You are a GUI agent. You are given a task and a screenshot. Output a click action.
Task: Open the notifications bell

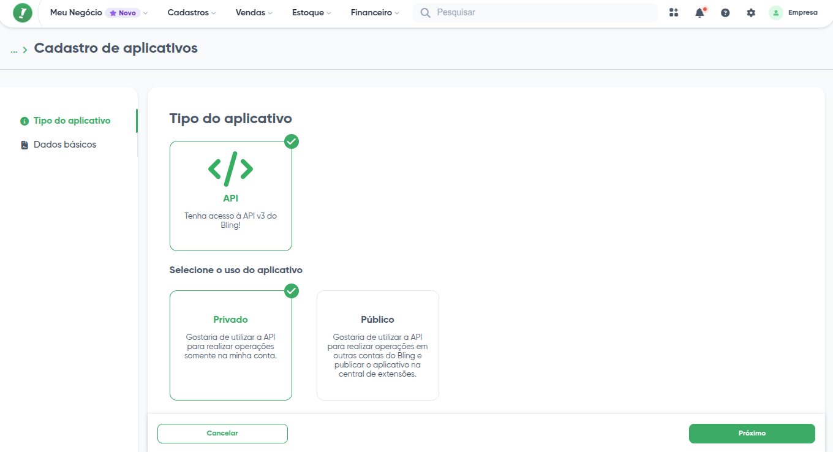[x=699, y=13]
